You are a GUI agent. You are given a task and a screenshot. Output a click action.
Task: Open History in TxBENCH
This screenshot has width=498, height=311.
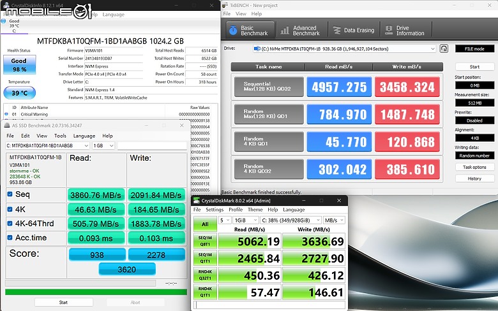[x=474, y=179]
